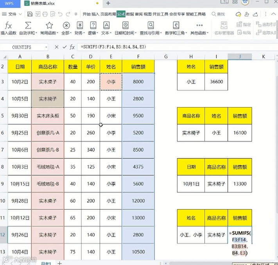Image resolution: width=278 pixels, height=265 pixels.
Task: Open the Name Manager icon
Action: tap(224, 26)
